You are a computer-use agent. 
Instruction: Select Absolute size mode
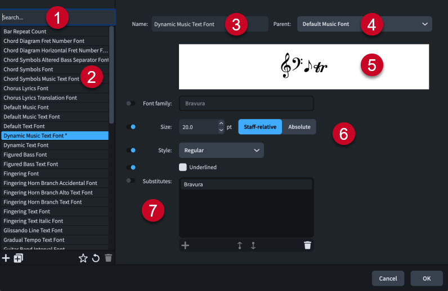299,127
